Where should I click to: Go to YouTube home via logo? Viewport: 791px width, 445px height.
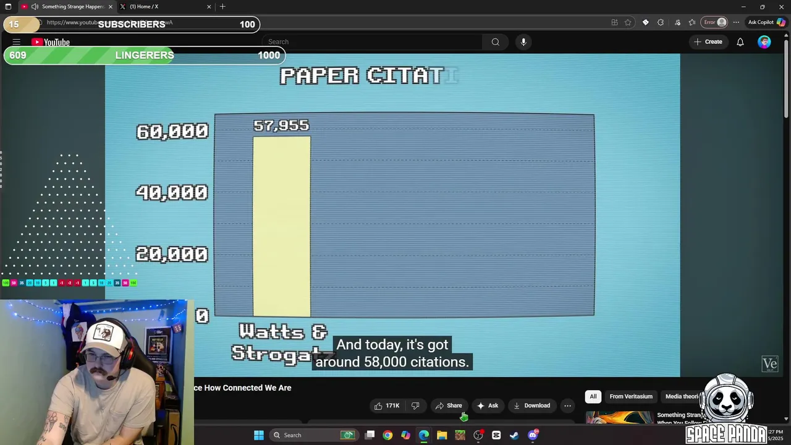pos(51,42)
